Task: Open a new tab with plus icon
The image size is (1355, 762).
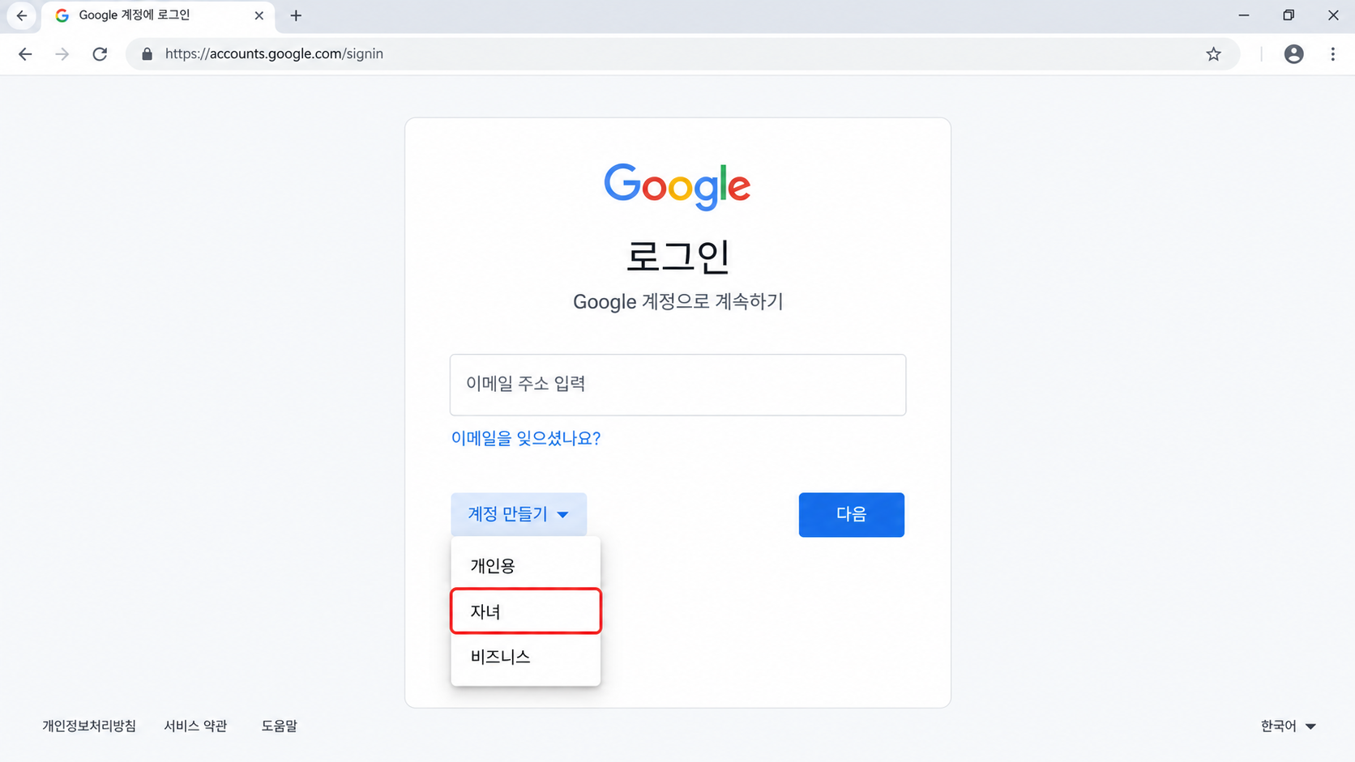Action: 296,15
